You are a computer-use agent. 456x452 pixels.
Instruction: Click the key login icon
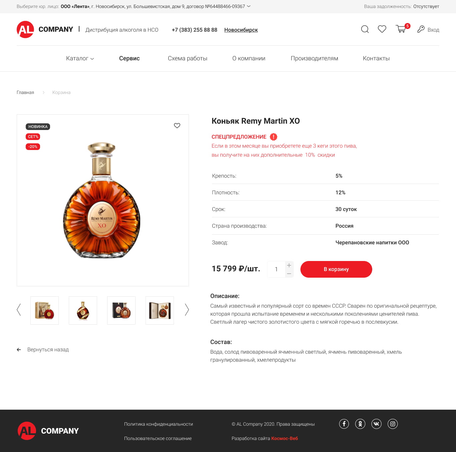click(421, 29)
